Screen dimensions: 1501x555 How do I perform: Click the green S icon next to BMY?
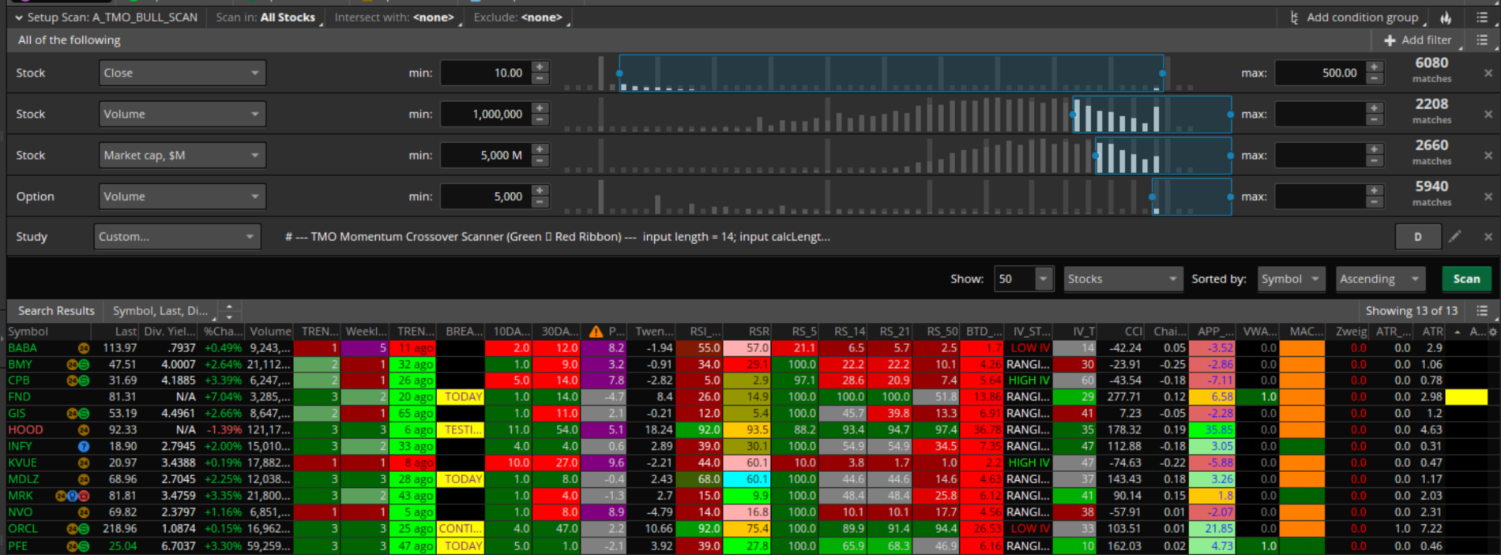click(84, 365)
